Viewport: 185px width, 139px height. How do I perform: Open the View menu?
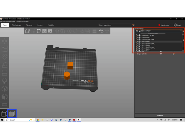click(x=14, y=21)
